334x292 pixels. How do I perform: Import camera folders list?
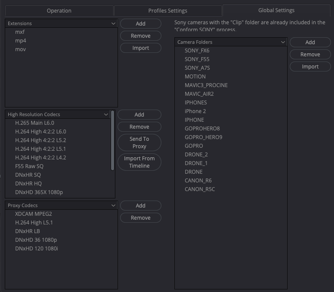point(310,67)
